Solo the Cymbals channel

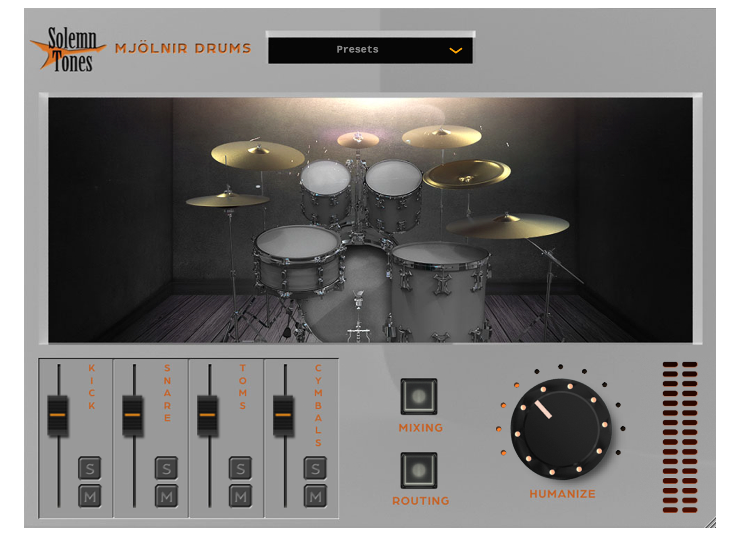315,468
